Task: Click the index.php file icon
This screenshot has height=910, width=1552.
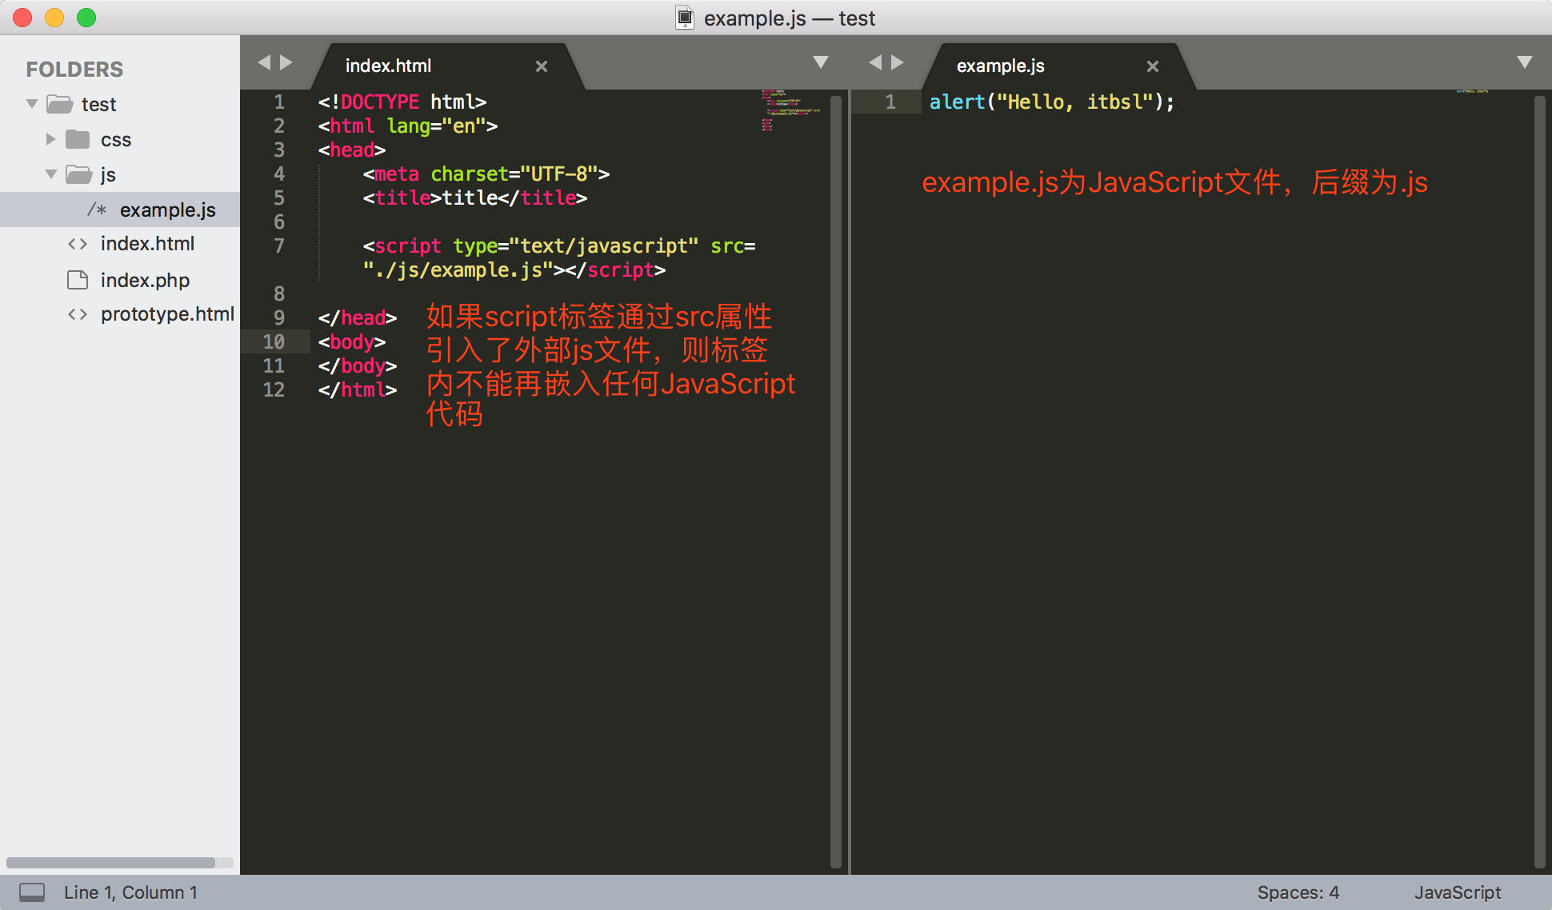Action: click(x=78, y=280)
